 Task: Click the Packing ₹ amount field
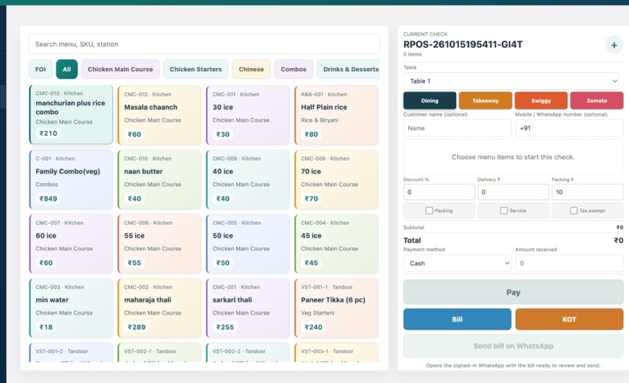click(x=588, y=192)
